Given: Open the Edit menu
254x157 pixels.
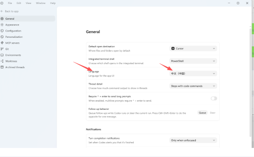Looking at the screenshot, I should tap(19, 3).
